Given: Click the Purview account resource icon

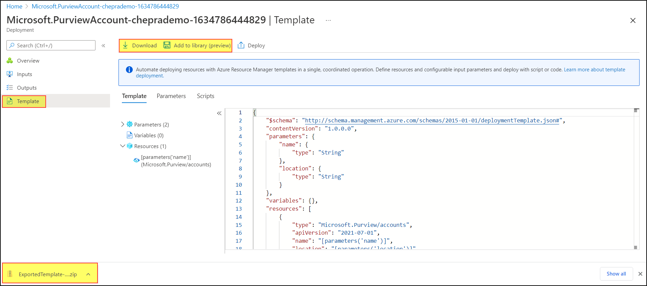Looking at the screenshot, I should 136,160.
